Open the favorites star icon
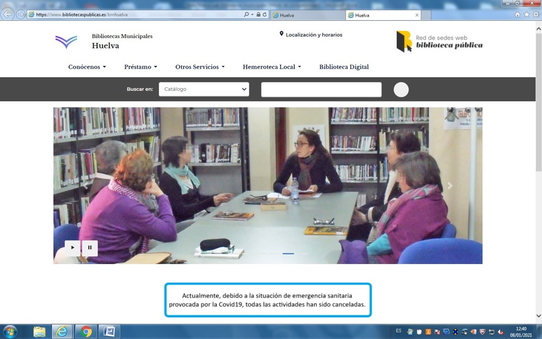542x339 pixels. [527, 14]
